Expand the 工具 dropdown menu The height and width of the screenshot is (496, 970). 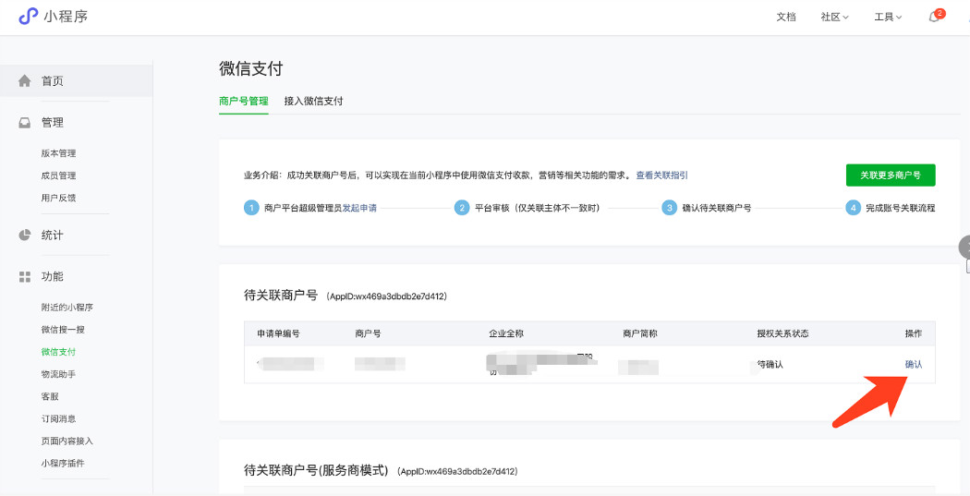point(888,18)
